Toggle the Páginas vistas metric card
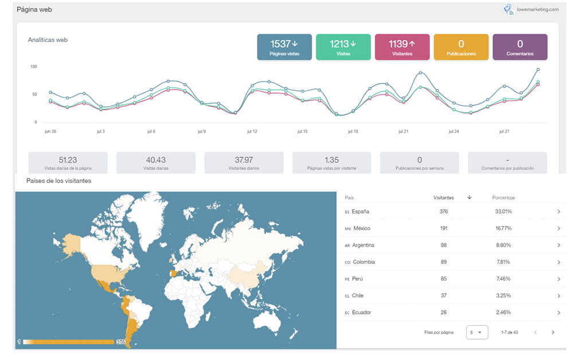Viewport: 587px width, 354px height. (x=284, y=47)
